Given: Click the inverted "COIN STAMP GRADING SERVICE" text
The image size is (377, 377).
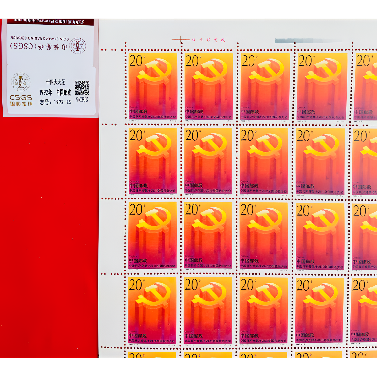Looking at the screenshot, I should pyautogui.click(x=40, y=38).
